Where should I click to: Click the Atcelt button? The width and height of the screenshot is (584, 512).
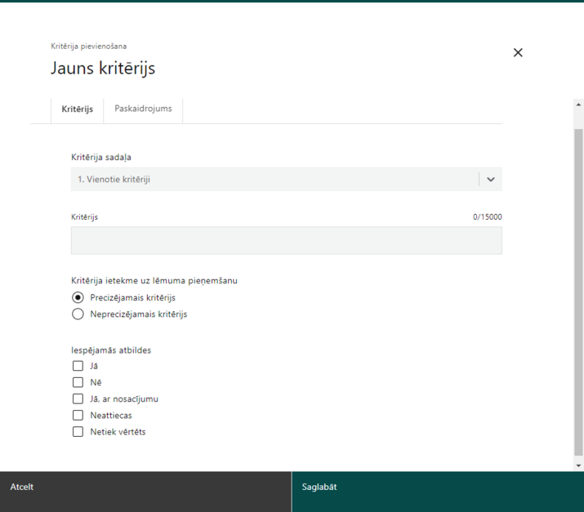tap(145, 492)
